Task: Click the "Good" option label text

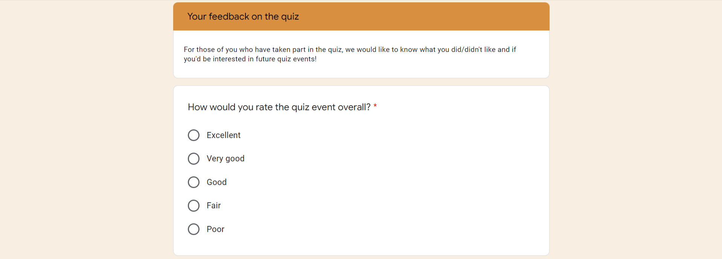Action: pyautogui.click(x=216, y=182)
